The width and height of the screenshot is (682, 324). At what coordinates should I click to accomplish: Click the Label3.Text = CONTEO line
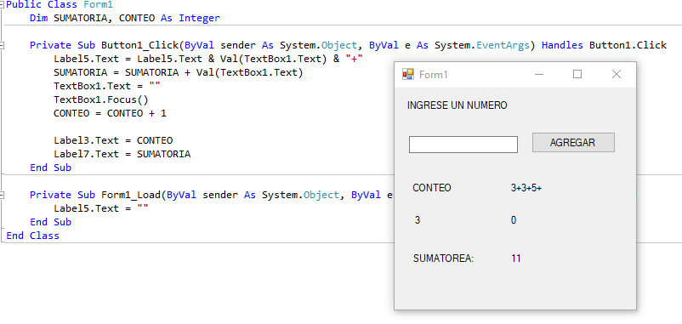tap(113, 140)
